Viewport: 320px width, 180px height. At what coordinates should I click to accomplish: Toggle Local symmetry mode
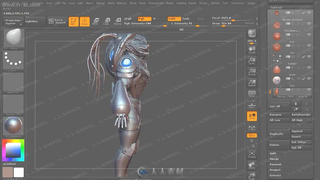(252, 116)
